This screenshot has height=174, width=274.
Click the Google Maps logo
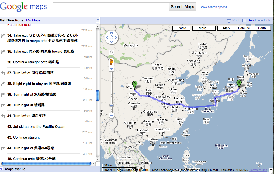click(x=23, y=7)
